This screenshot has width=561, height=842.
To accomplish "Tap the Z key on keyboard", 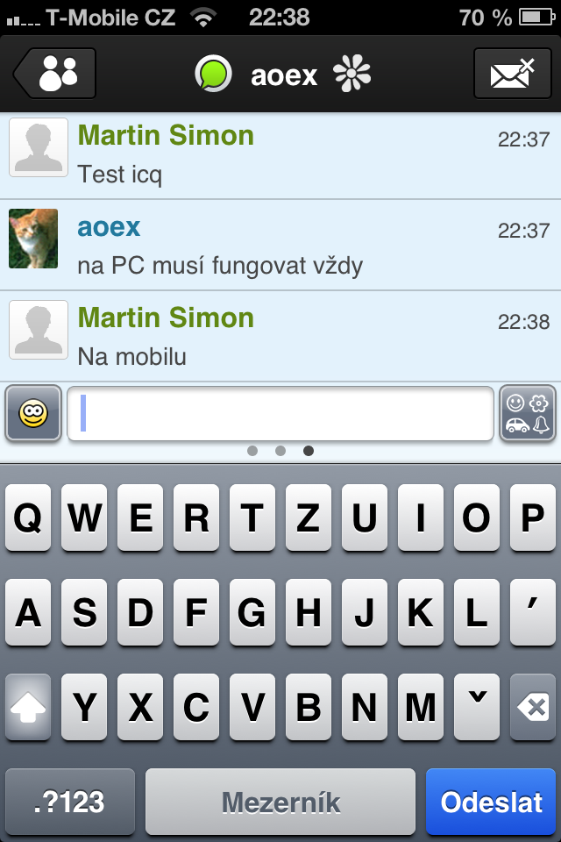I will [x=309, y=517].
